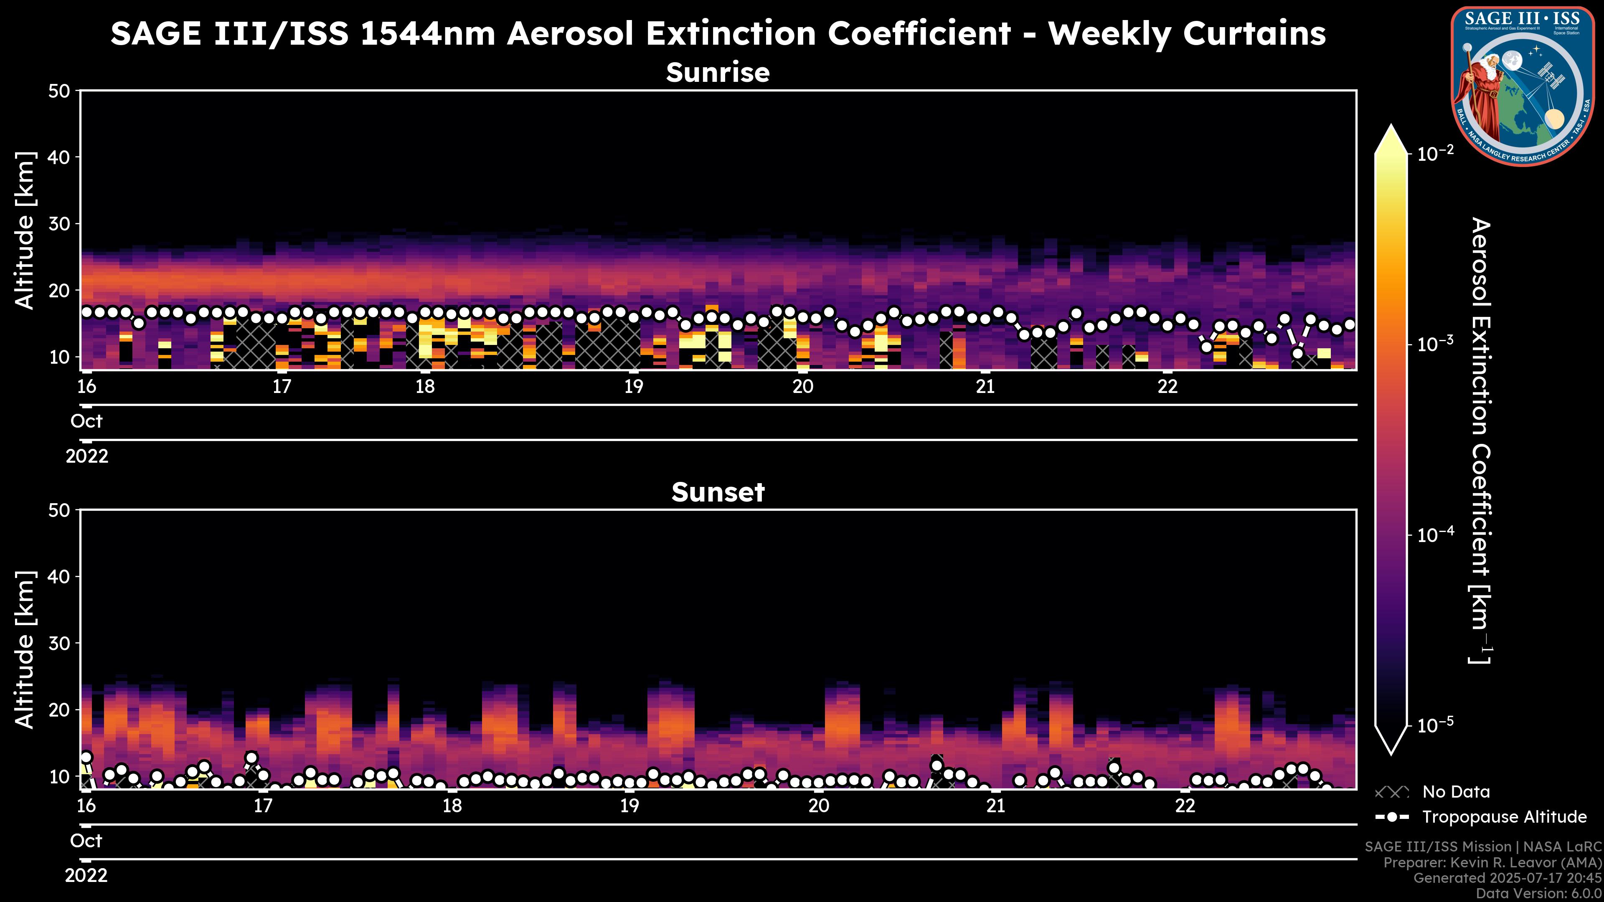1604x902 pixels.
Task: Click the 10⁻³ colorbar tick label
Action: point(1436,344)
